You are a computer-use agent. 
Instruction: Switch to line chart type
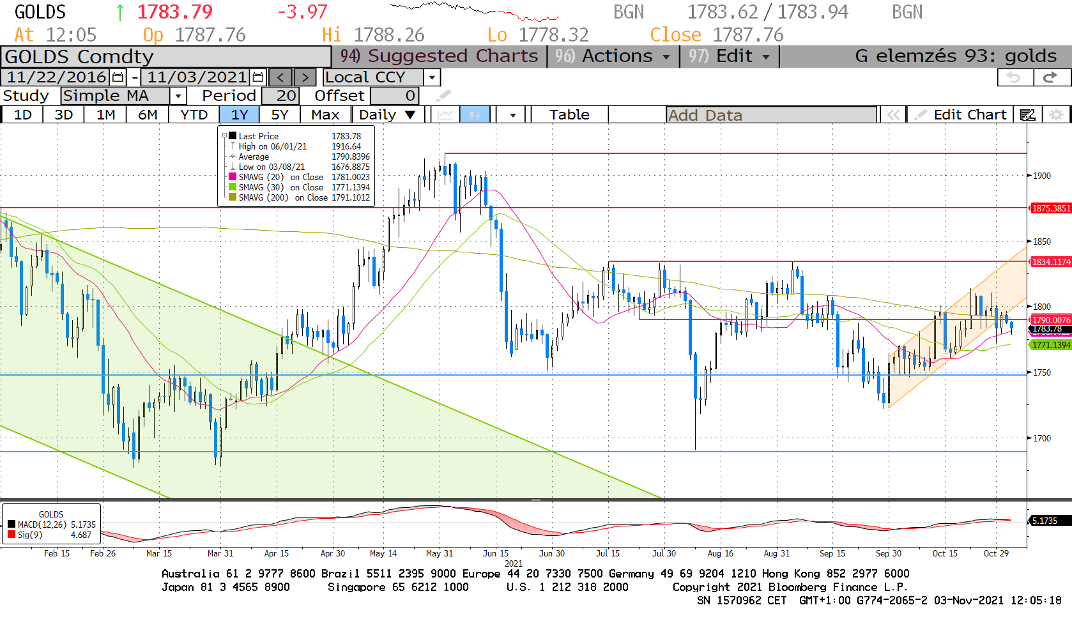(x=446, y=115)
